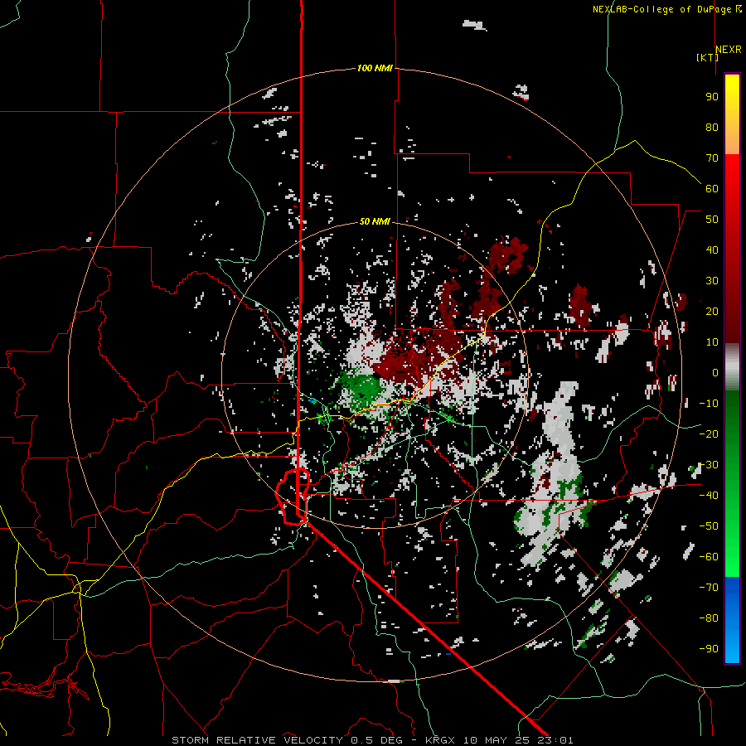The height and width of the screenshot is (746, 746).
Task: Pick the 60 value on the velocity scale
Action: [x=712, y=189]
